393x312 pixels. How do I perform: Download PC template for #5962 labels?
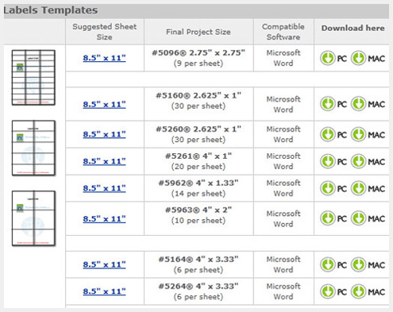point(333,188)
